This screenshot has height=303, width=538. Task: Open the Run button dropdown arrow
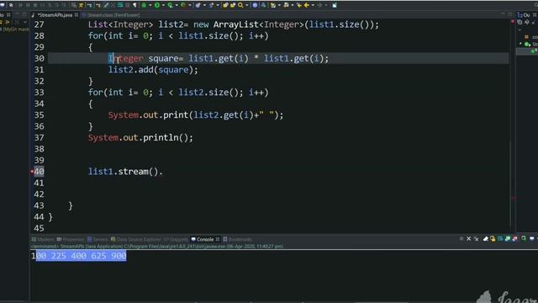(x=163, y=5)
